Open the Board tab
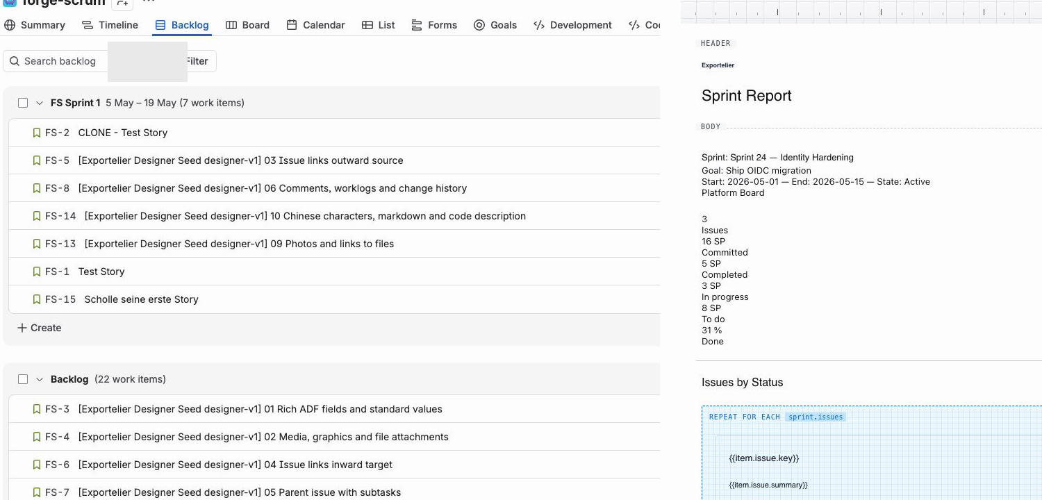The image size is (1042, 500). tap(247, 25)
